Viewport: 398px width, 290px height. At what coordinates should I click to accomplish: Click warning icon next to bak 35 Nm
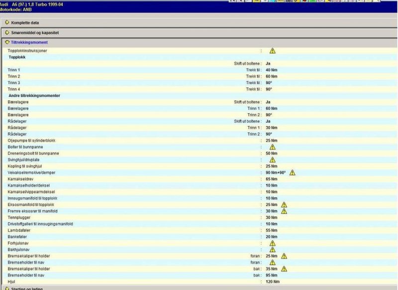tap(284, 269)
